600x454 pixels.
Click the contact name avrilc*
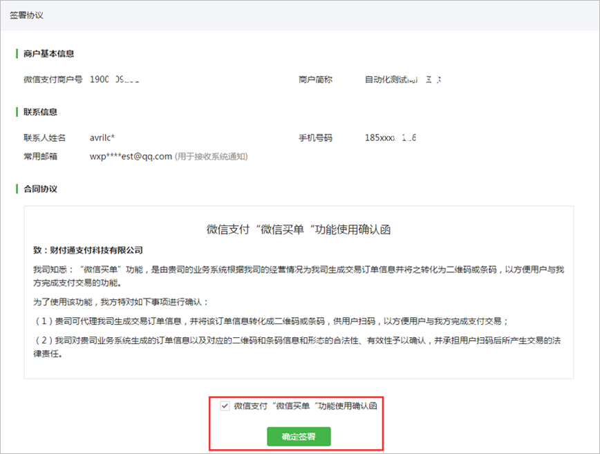tap(102, 138)
